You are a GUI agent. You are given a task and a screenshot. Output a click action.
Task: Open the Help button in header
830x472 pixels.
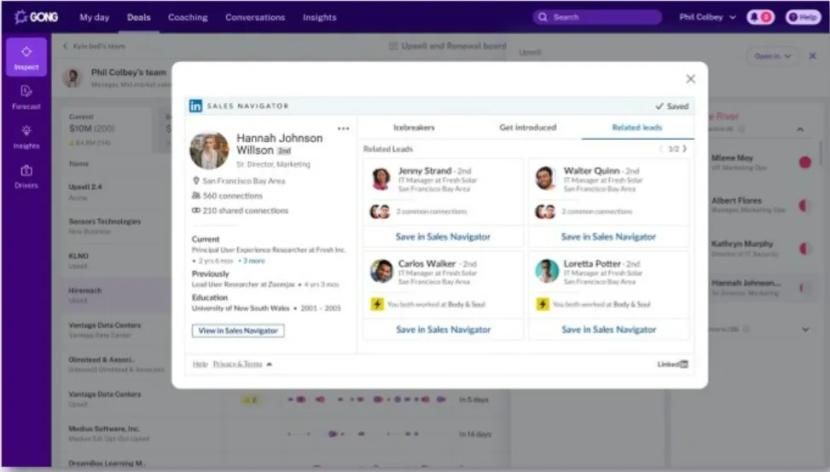803,17
